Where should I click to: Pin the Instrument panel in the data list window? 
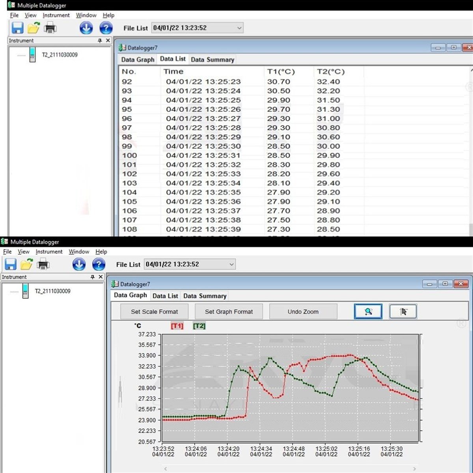tap(100, 41)
